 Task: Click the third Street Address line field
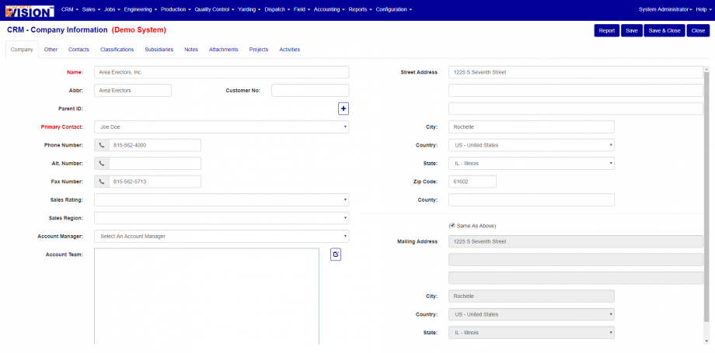coord(575,109)
